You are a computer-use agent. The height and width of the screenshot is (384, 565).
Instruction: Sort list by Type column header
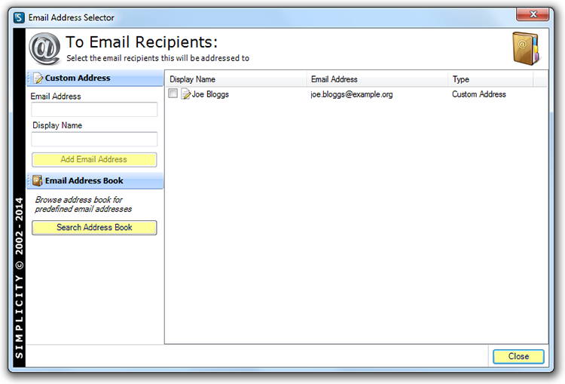(x=490, y=79)
